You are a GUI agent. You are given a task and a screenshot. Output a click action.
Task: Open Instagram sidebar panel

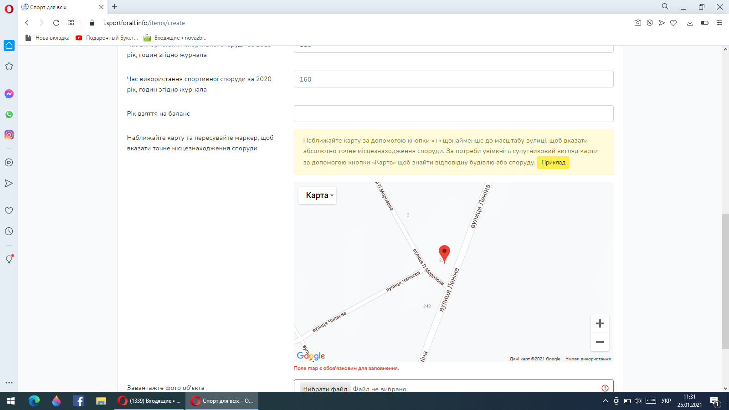click(9, 135)
